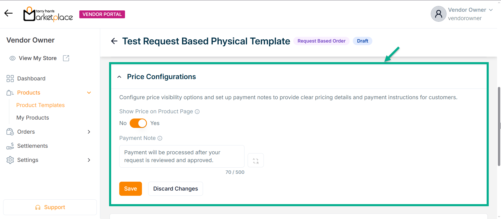Expand the Settings submenu arrow
The width and height of the screenshot is (501, 219).
(89, 160)
